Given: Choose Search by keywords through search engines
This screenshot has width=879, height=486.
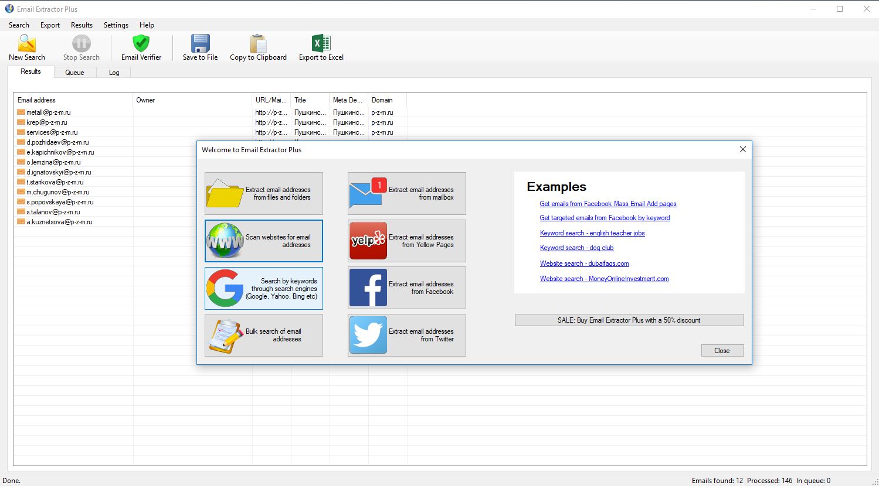Looking at the screenshot, I should click(x=264, y=288).
